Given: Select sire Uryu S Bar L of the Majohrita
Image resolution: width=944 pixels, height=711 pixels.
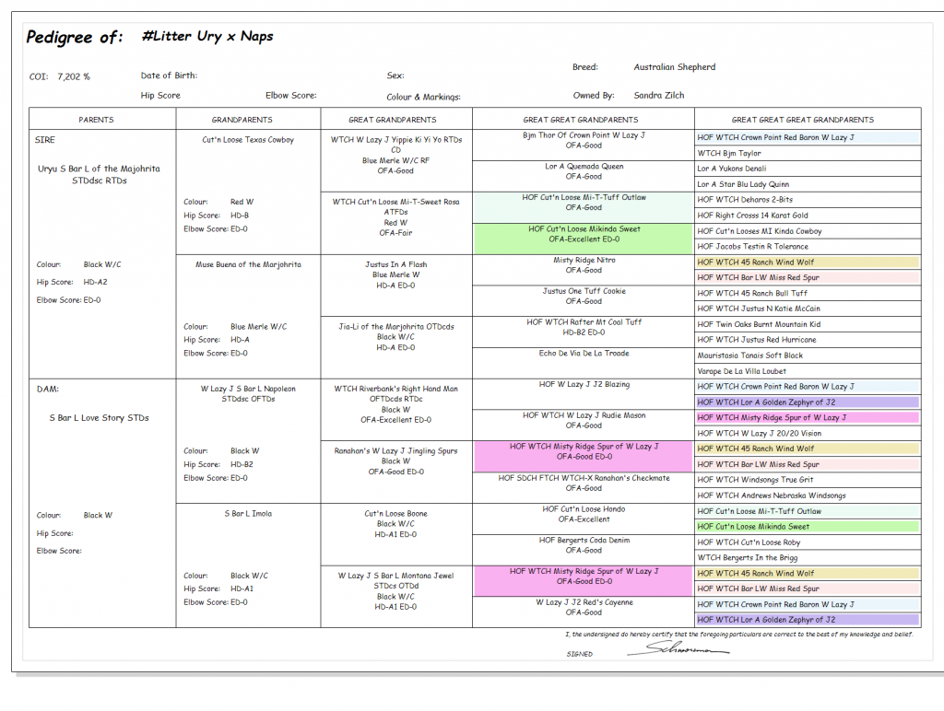Looking at the screenshot, I should click(99, 169).
